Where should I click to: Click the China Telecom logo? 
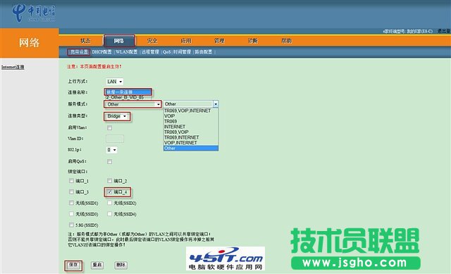[x=33, y=13]
